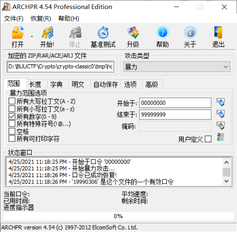The width and height of the screenshot is (237, 232).
Task: Click the 开始于 field with 00000000
Action: pyautogui.click(x=175, y=103)
